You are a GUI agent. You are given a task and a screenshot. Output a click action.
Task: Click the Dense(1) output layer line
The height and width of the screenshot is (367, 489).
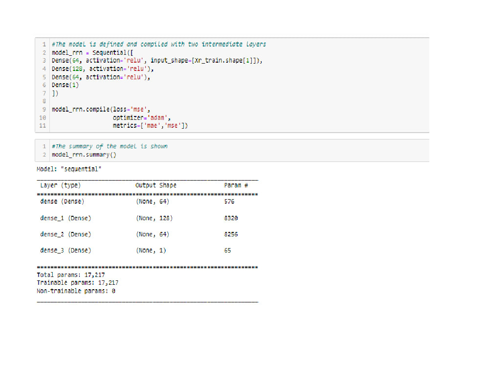pos(65,85)
